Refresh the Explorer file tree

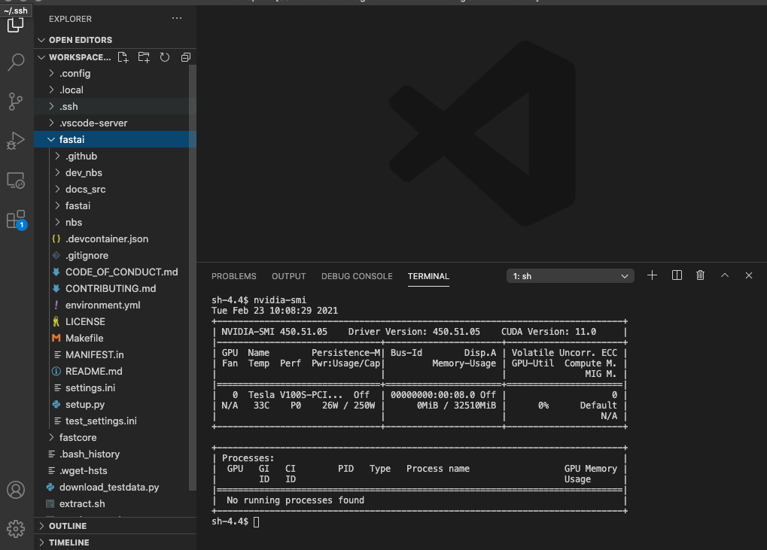(x=165, y=57)
